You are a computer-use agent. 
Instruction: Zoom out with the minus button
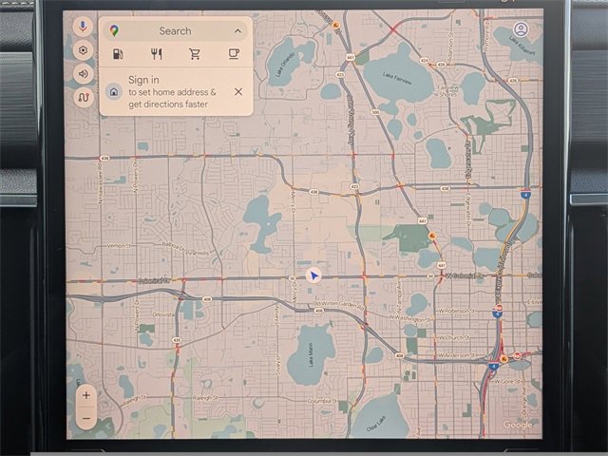85,418
